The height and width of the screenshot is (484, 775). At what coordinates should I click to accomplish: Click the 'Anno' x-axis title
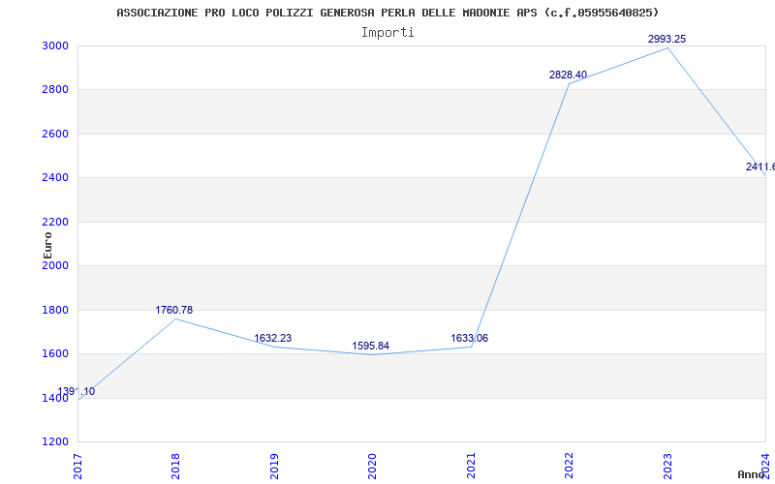(x=751, y=474)
